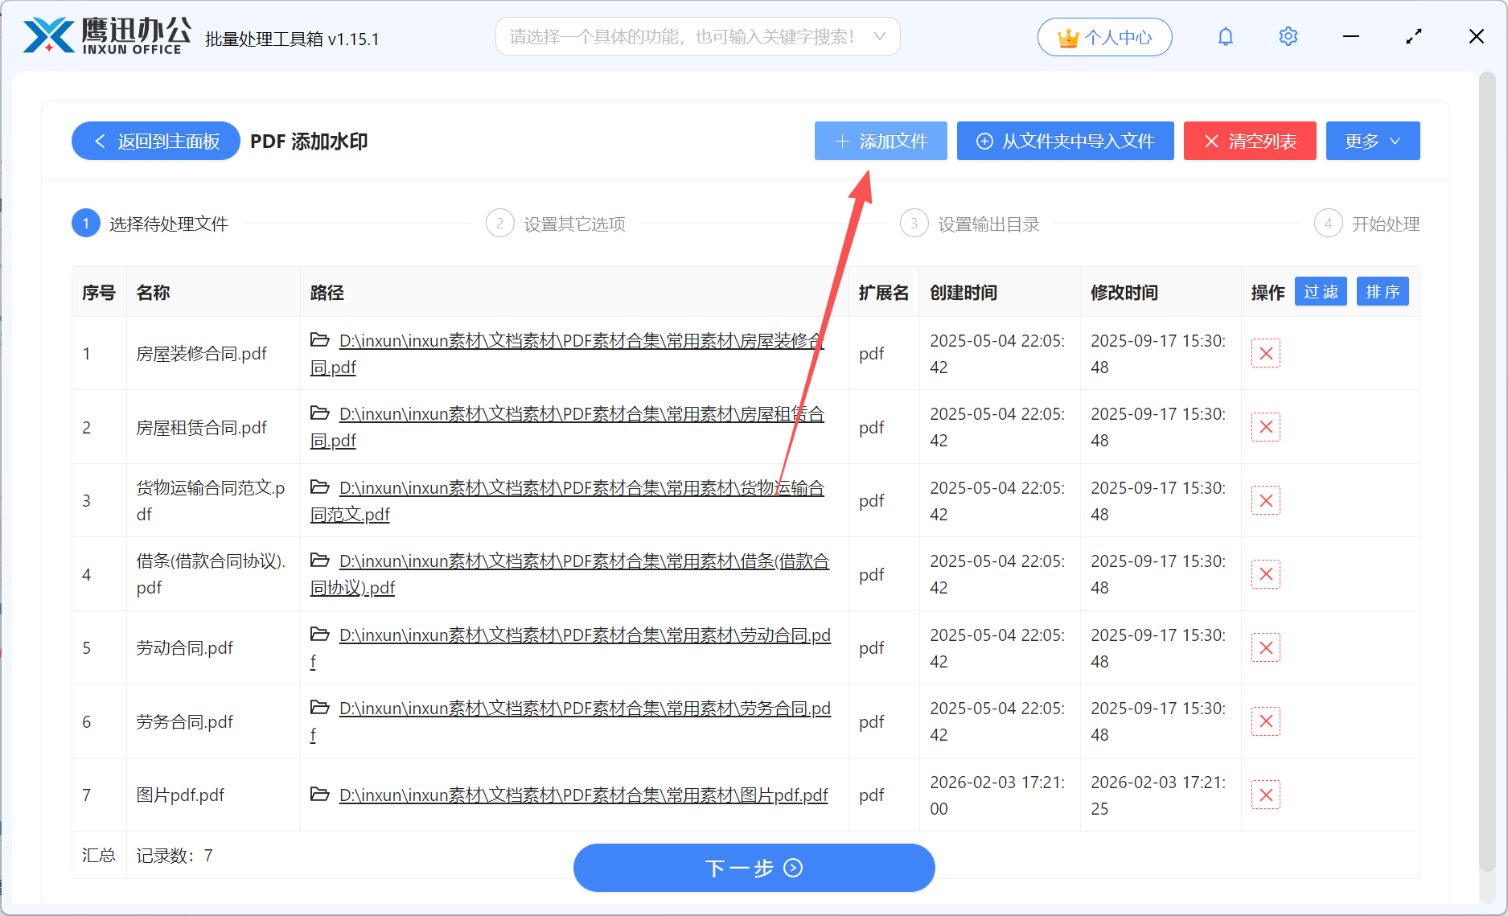Click the 排序 sort button
Viewport: 1508px width, 916px height.
point(1383,292)
